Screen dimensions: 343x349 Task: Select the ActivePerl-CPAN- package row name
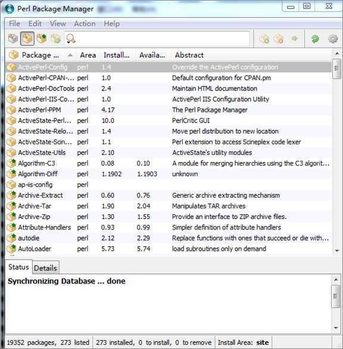coord(46,78)
